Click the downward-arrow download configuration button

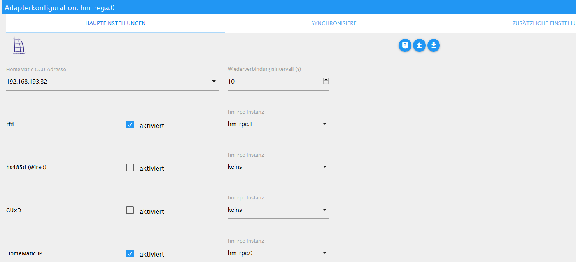[x=434, y=45]
